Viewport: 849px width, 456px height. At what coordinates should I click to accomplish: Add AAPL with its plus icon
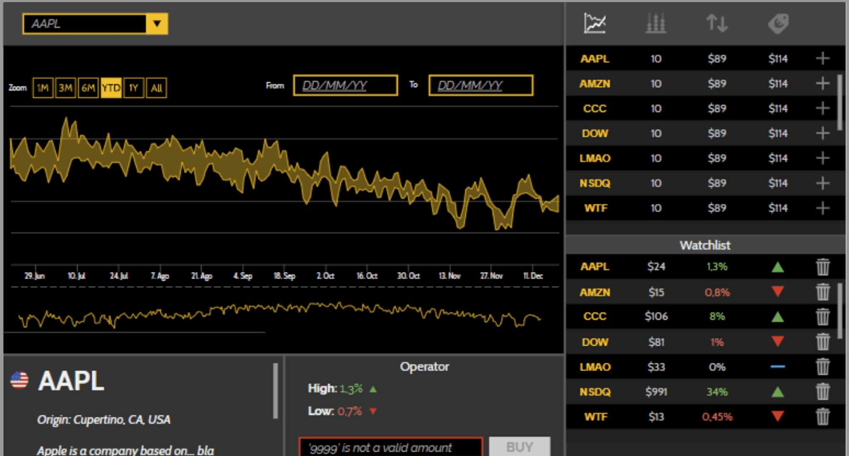[823, 59]
